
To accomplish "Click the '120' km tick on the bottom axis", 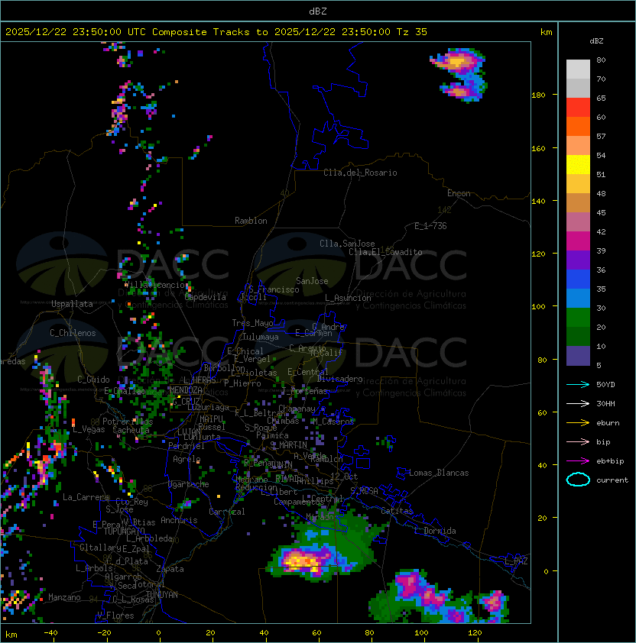I will pos(475,633).
